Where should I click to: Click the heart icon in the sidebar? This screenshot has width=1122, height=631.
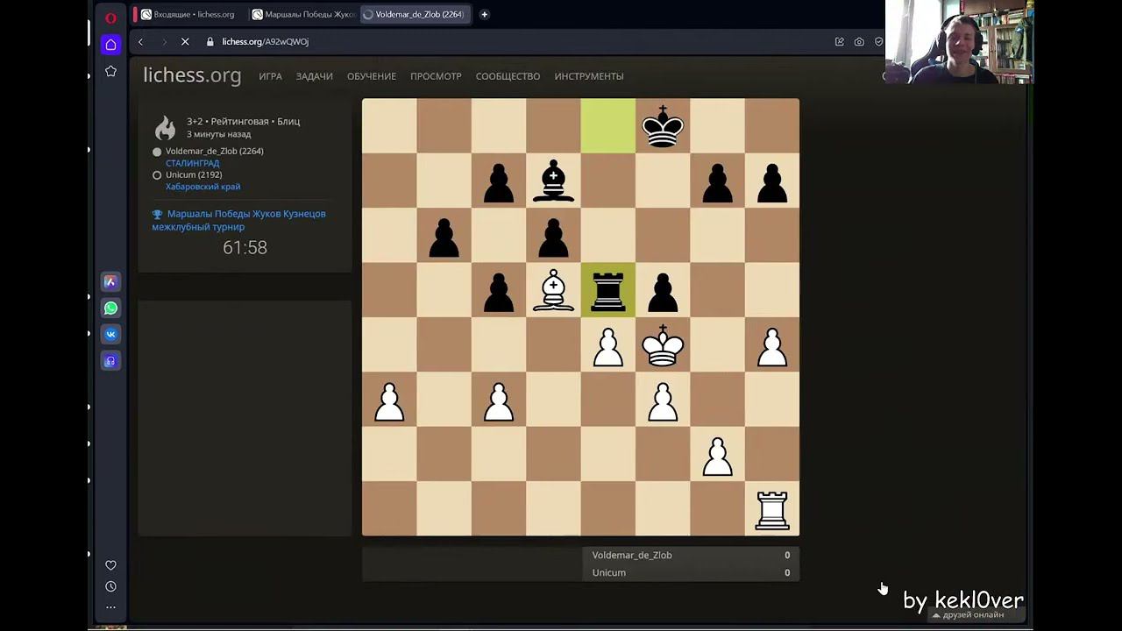coord(110,565)
